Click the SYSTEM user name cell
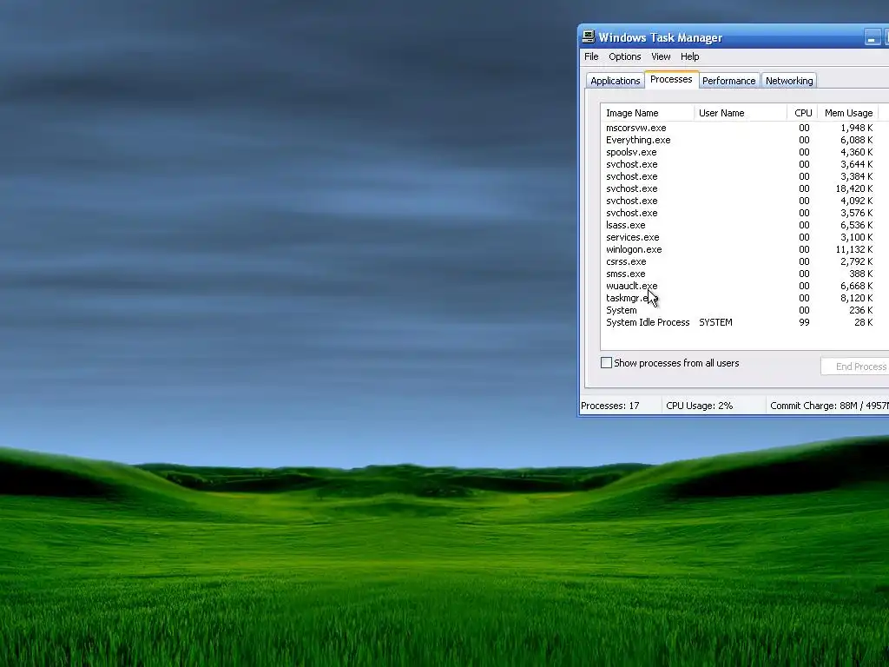The height and width of the screenshot is (667, 889). [x=715, y=323]
